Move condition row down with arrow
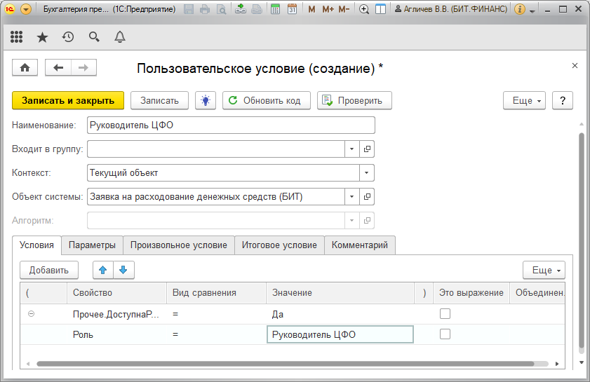Viewport: 590px width, 382px height. (x=123, y=270)
